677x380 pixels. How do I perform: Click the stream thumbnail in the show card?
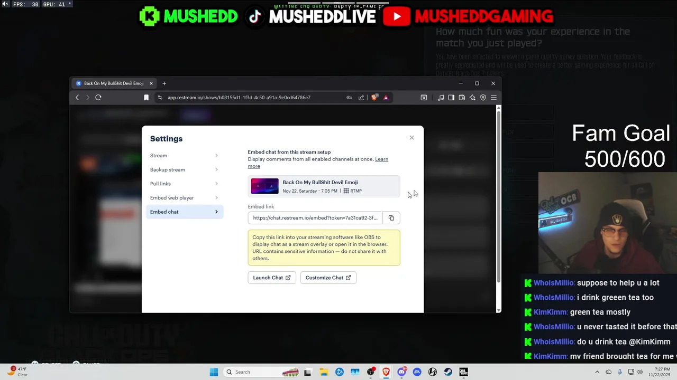point(264,186)
